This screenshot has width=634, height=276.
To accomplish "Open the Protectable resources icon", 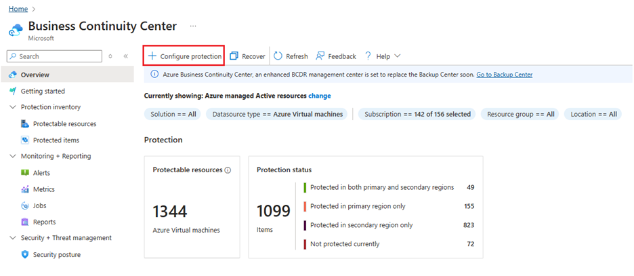I will tap(25, 124).
